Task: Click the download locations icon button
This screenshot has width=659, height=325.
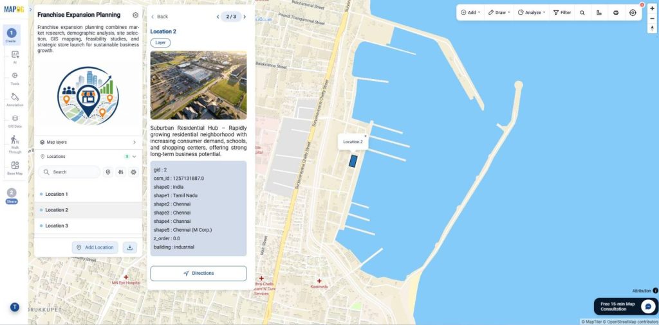Action: pos(130,247)
